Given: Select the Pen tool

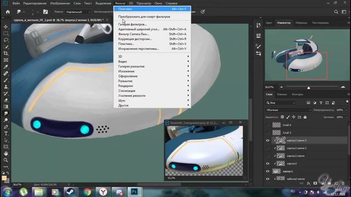Looking at the screenshot, I should (x=6, y=127).
